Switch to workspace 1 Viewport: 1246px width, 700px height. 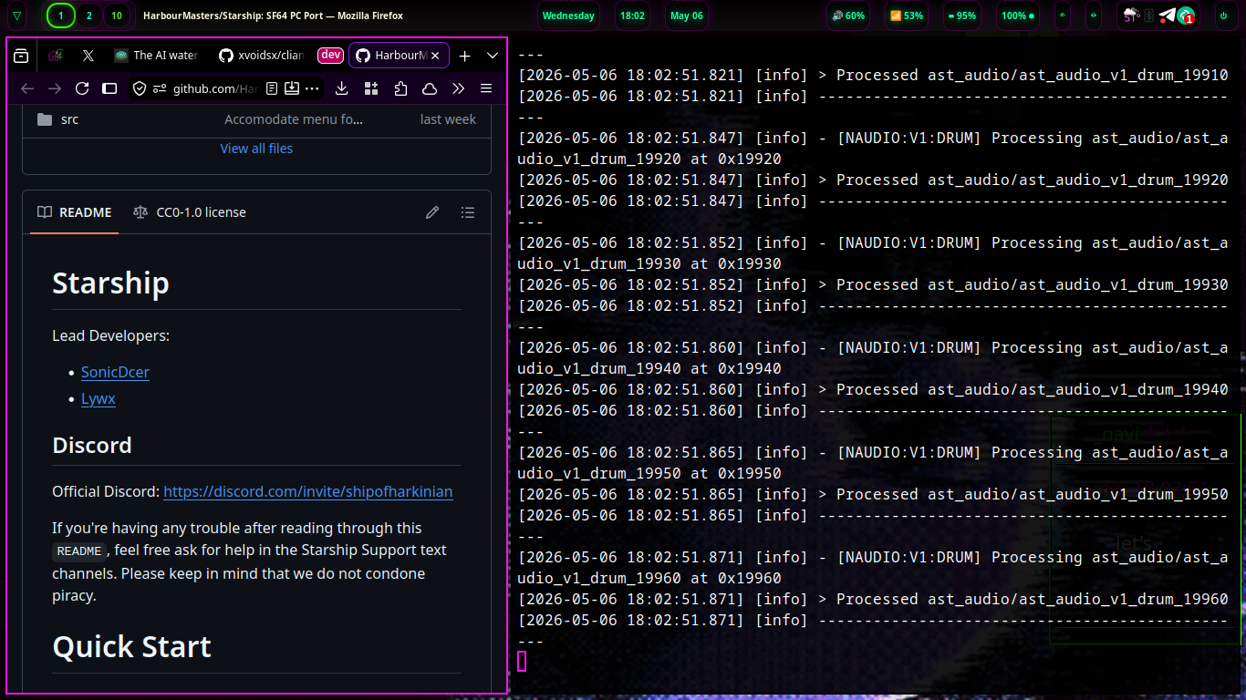click(61, 15)
